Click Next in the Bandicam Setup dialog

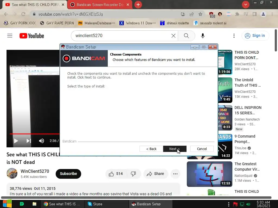175,149
